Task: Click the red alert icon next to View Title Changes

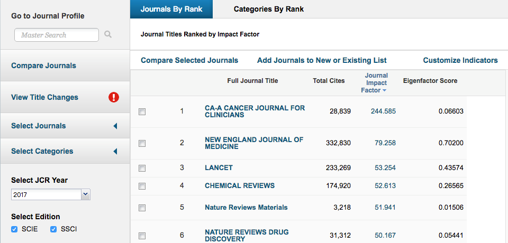Action: (114, 97)
